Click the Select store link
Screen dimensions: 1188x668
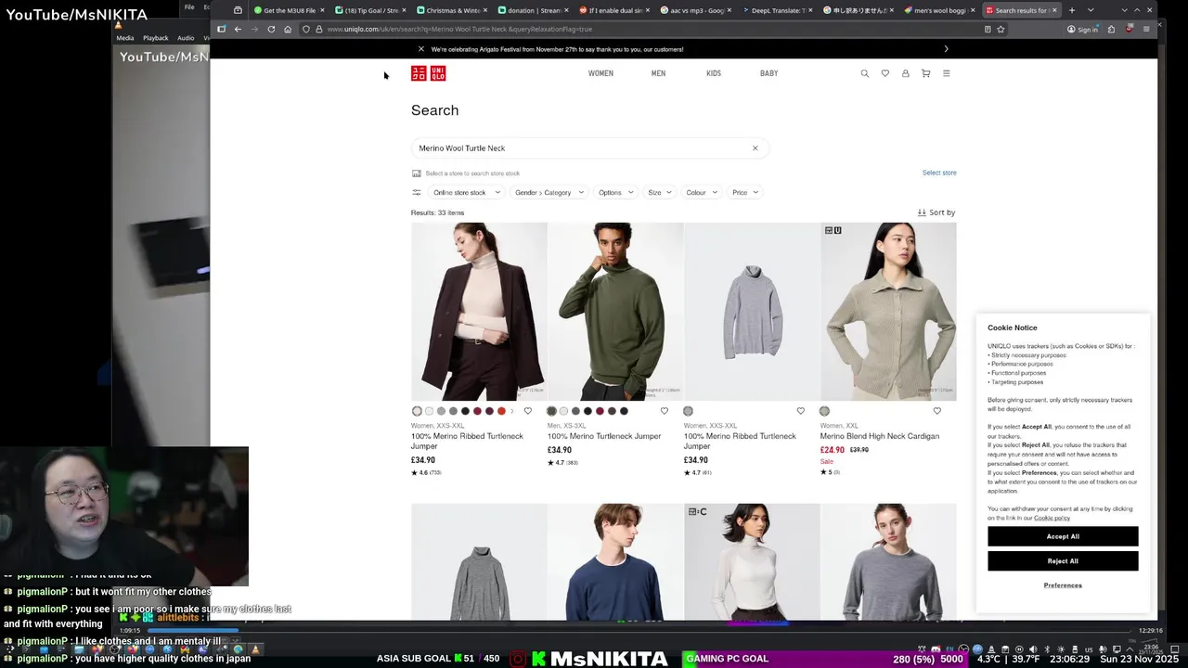click(939, 173)
